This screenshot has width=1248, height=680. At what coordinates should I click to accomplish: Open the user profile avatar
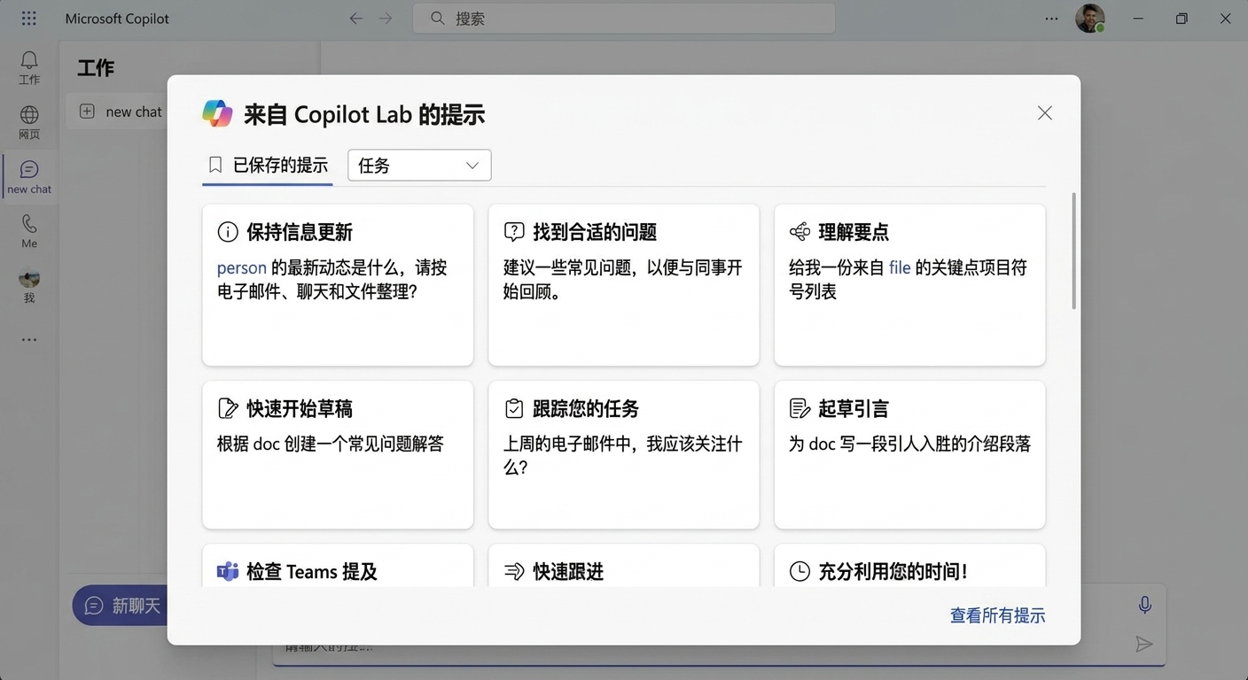click(x=1090, y=18)
